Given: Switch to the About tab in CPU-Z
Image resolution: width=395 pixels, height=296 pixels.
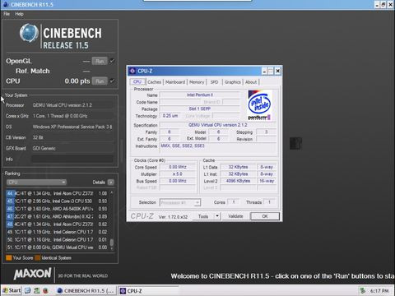Looking at the screenshot, I should click(251, 82).
